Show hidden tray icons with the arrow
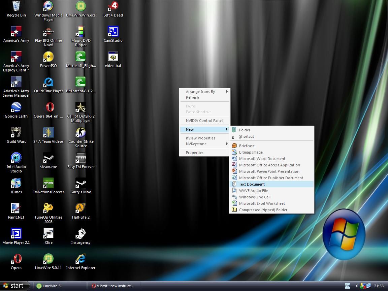 coord(357,286)
